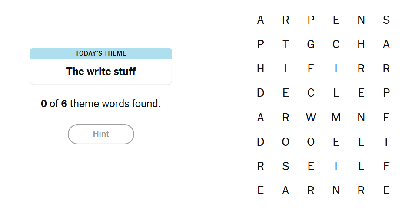Select the N in the first row
The width and height of the screenshot is (412, 213).
[361, 20]
